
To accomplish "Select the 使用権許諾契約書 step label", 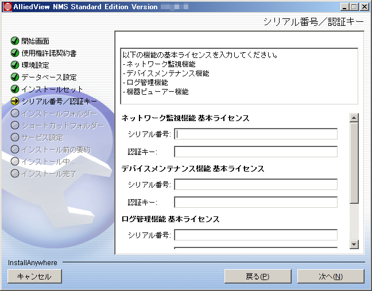I will point(49,53).
